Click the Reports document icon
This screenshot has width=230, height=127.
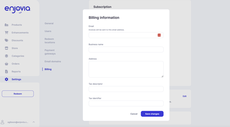coord(6,71)
